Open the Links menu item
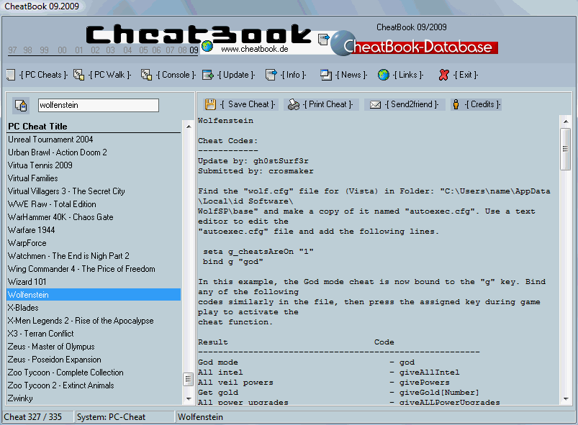Viewport: 578px width, 425px height. [408, 75]
